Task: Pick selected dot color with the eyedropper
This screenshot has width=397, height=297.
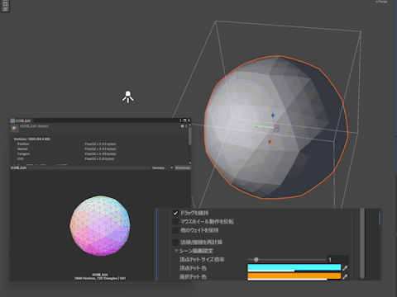Action: (x=345, y=276)
